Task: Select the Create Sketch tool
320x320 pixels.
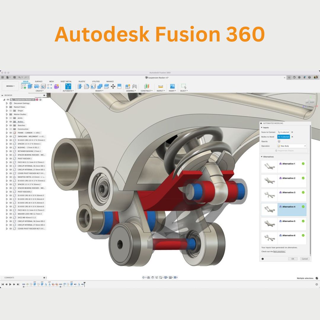Action: (24, 87)
